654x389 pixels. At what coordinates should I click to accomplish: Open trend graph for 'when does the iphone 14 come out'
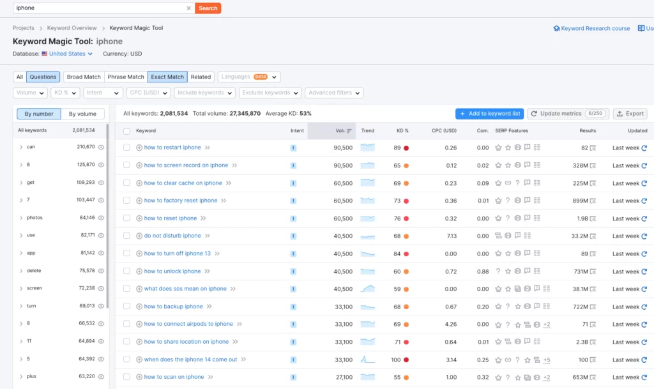click(367, 360)
